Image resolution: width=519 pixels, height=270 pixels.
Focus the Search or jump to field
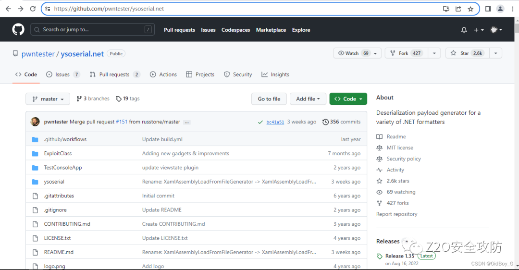[x=92, y=29]
